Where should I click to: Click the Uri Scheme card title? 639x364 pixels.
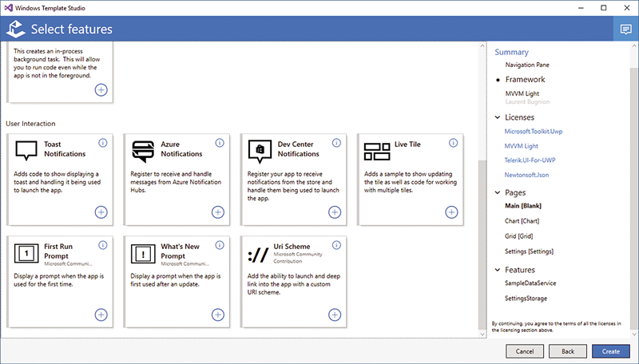(292, 247)
